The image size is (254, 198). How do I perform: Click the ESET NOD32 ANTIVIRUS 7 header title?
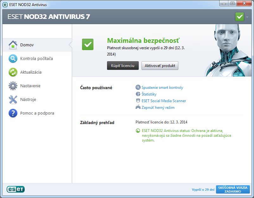(x=48, y=17)
